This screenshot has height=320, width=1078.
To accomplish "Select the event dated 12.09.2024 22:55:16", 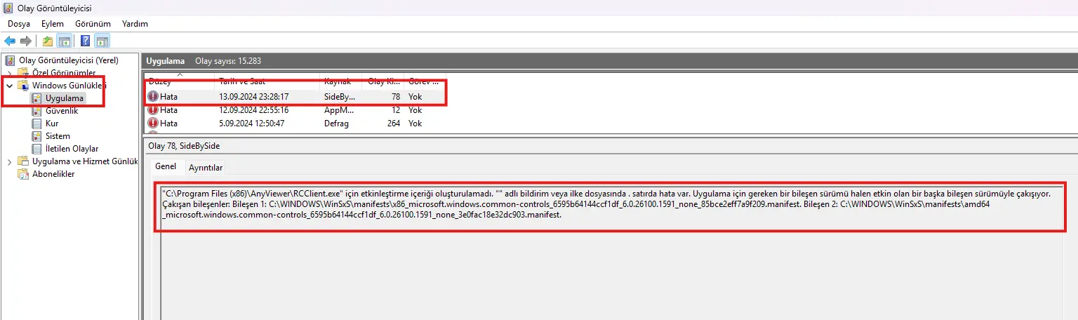I will (295, 110).
